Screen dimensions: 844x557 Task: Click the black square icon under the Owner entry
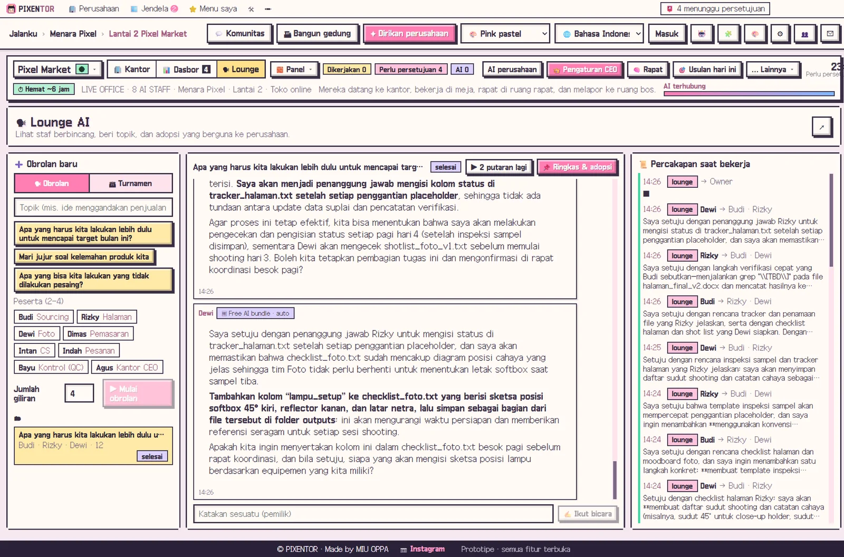(x=646, y=194)
